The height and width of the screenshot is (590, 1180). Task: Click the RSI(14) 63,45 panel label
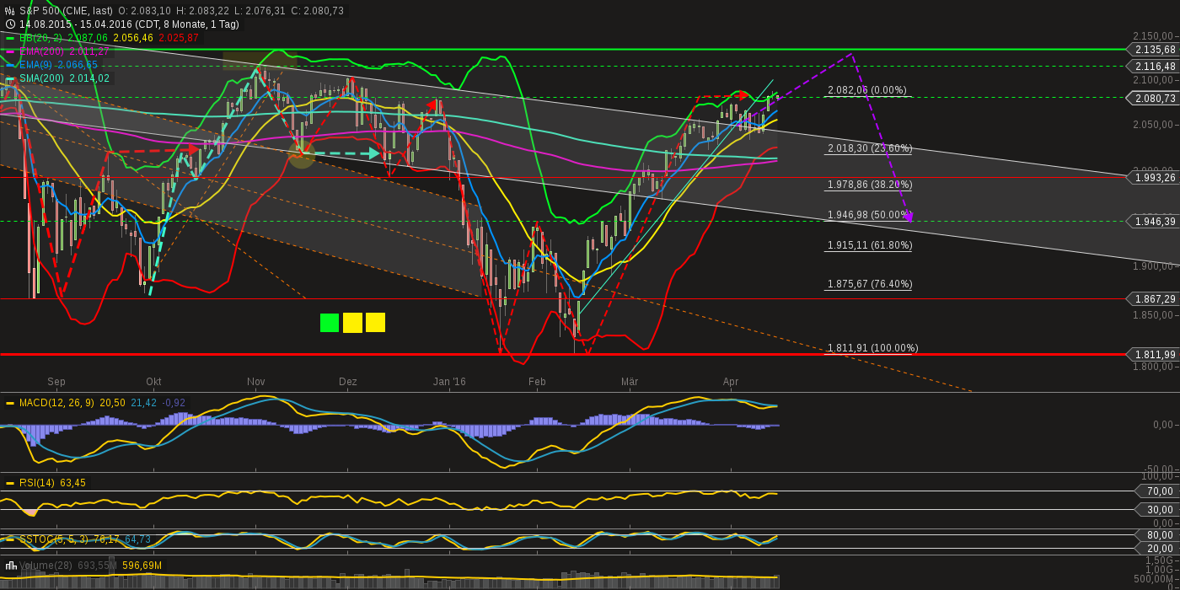pos(52,483)
